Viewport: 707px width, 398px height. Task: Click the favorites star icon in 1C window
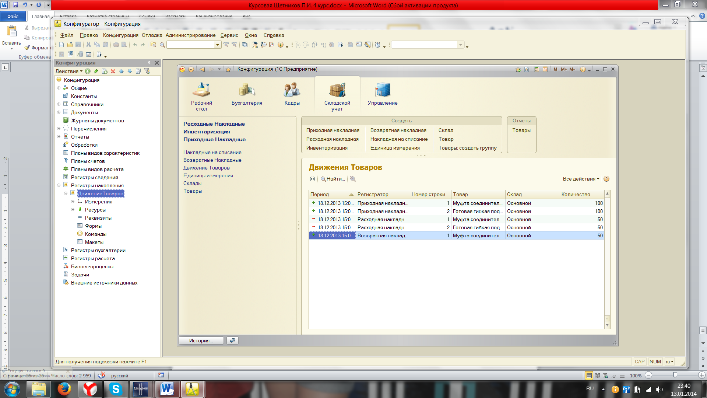coord(228,69)
